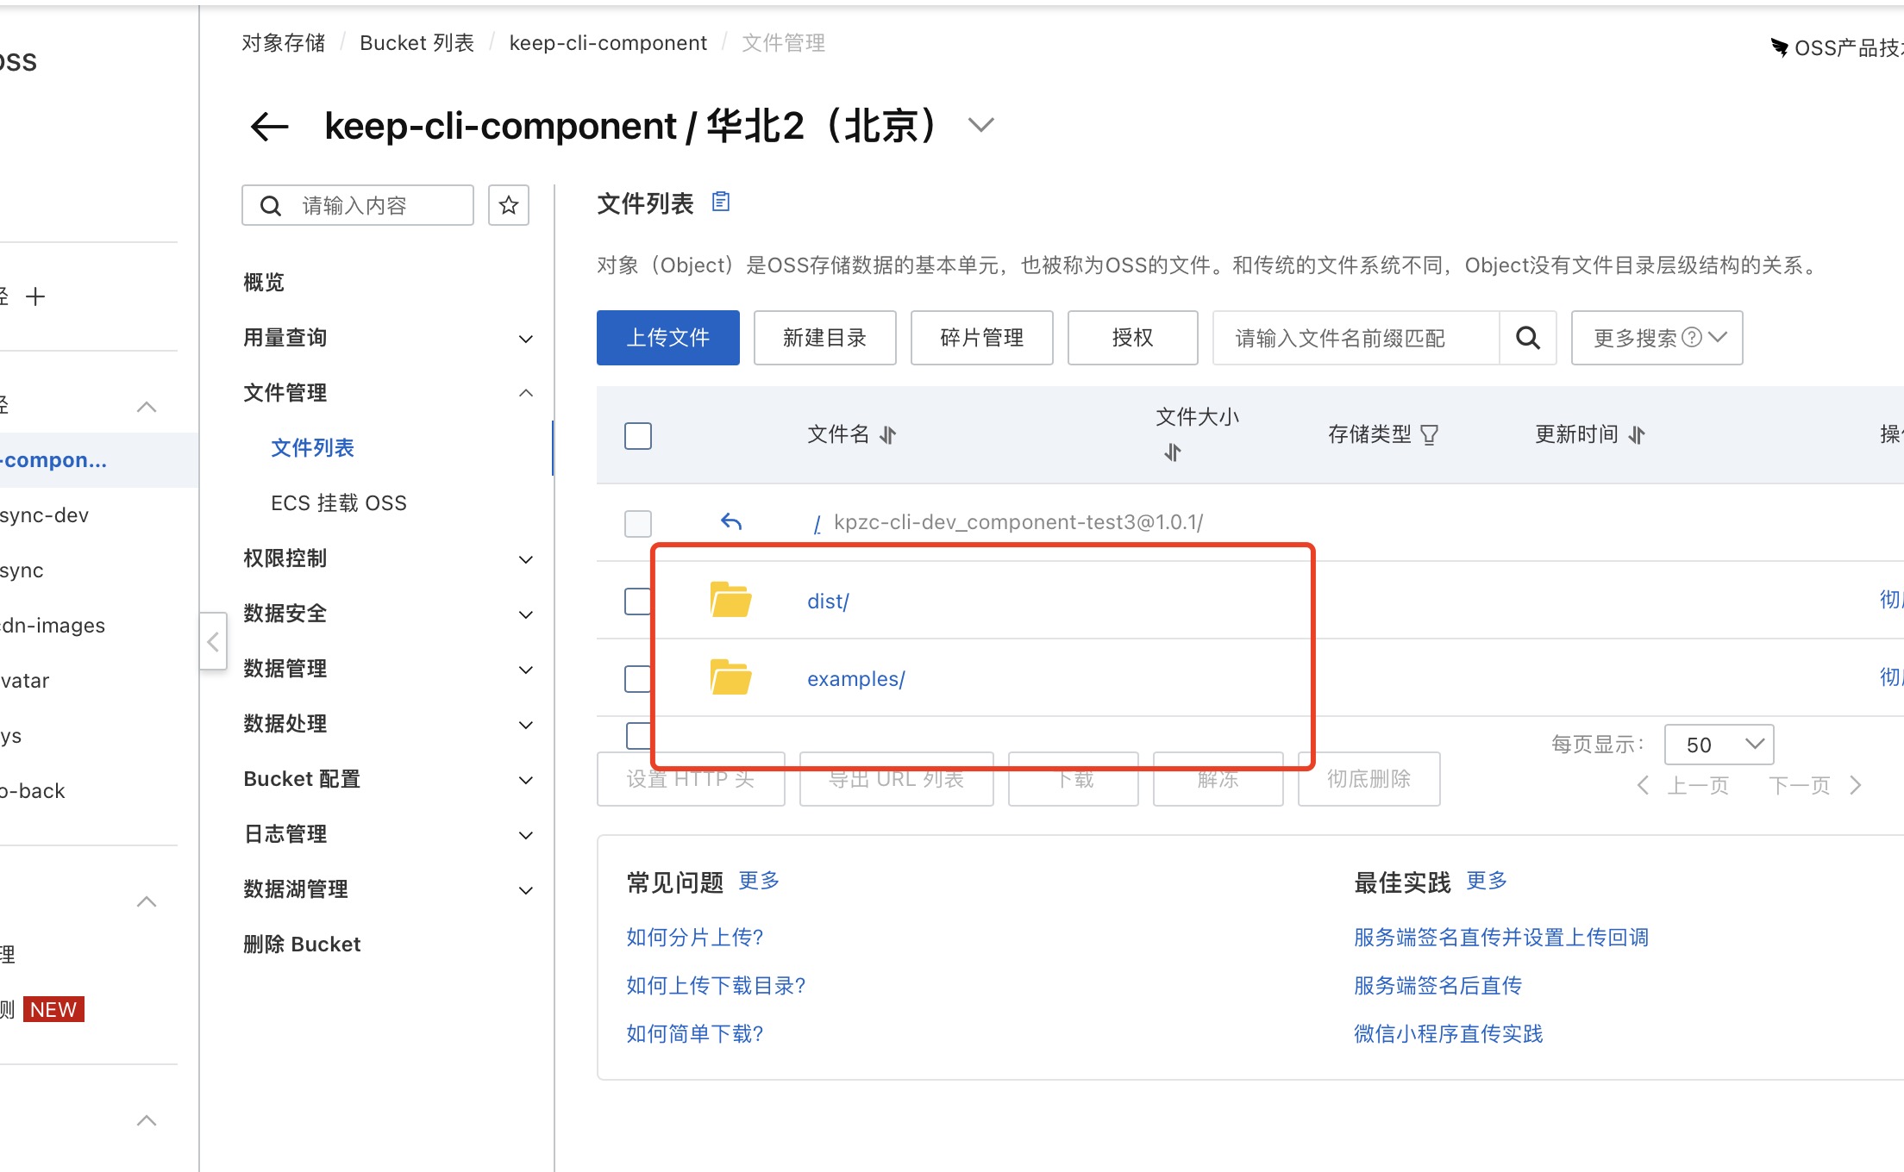Collapse 文件管理 menu section
This screenshot has width=1904, height=1172.
[525, 393]
